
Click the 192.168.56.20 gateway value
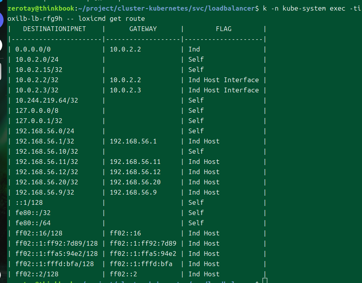[135, 182]
